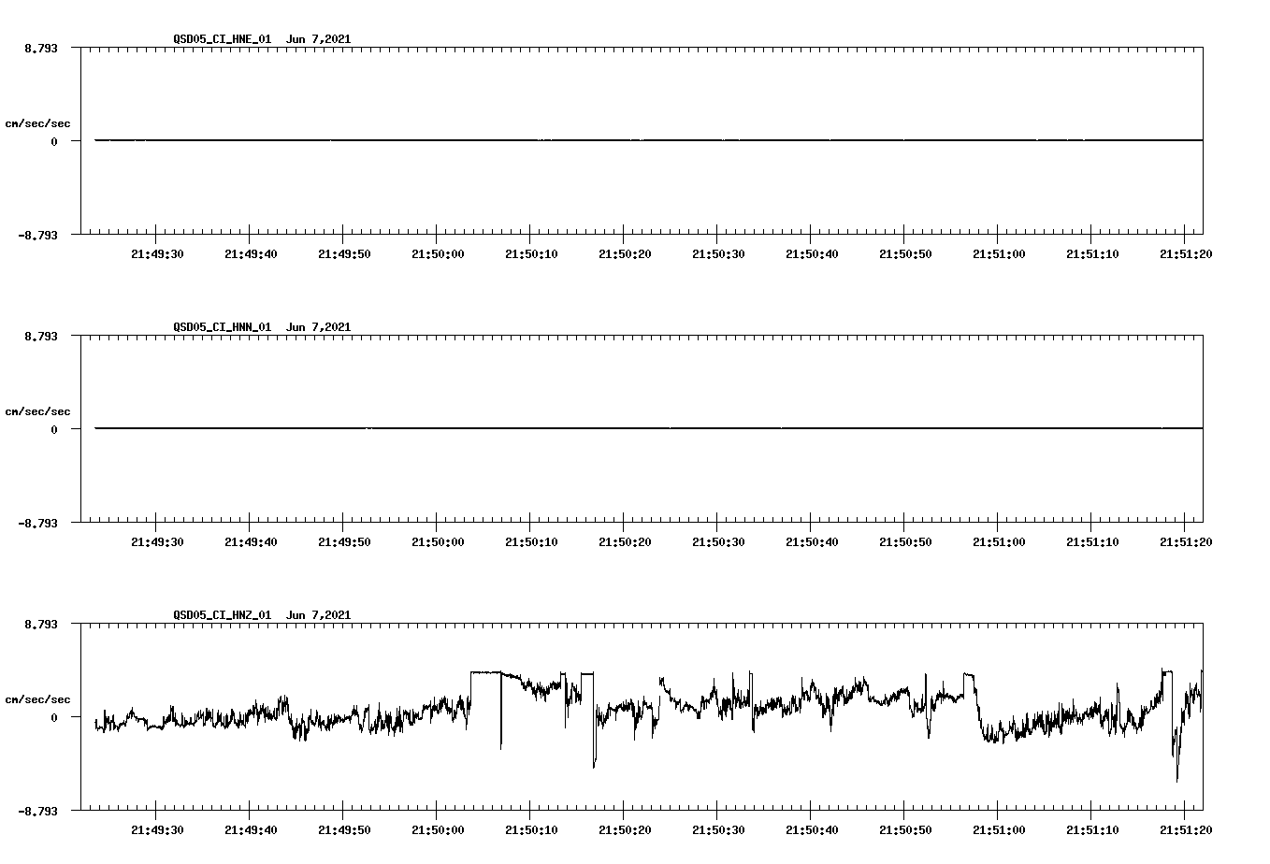This screenshot has height=864, width=1270.
Task: Click 21:49:40 time label under HNE plot
Action: [251, 254]
